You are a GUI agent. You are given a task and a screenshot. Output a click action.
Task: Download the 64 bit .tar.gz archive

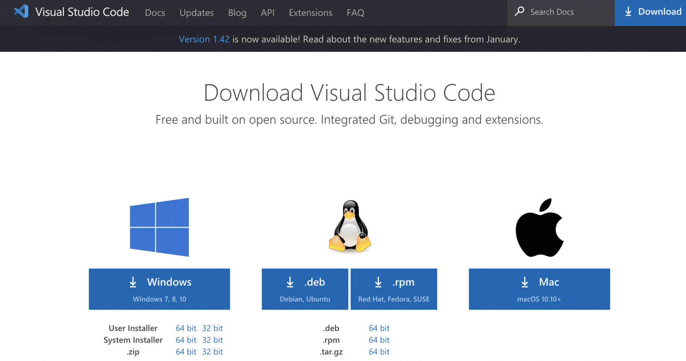tap(379, 351)
